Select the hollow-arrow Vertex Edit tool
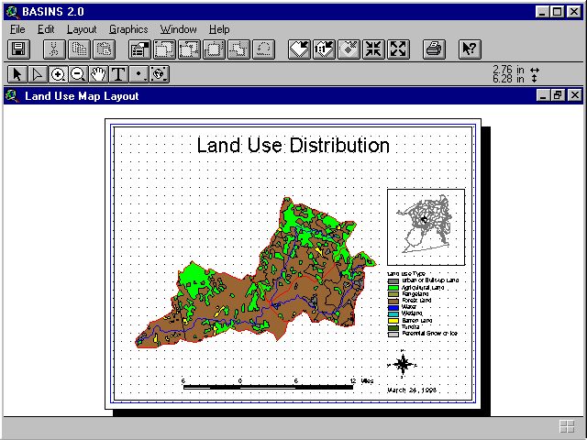587x440 pixels. 38,74
